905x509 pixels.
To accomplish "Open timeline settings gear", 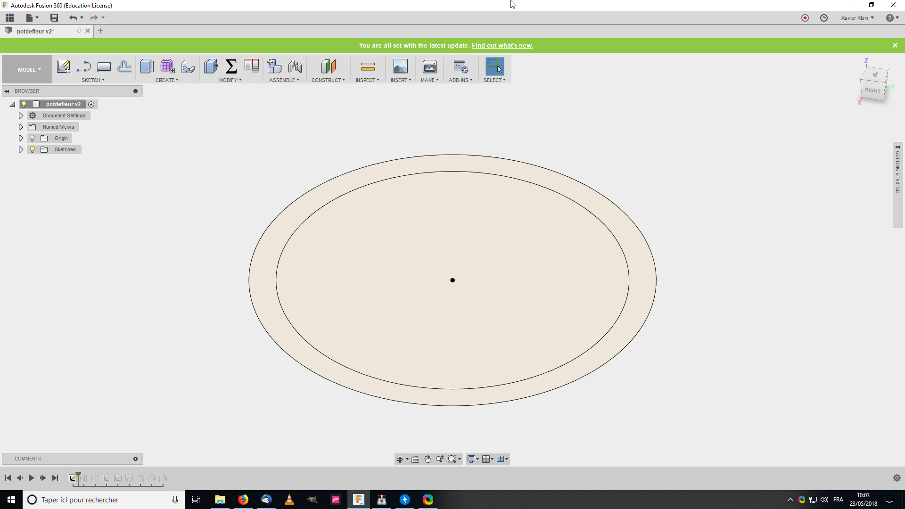I will [897, 478].
